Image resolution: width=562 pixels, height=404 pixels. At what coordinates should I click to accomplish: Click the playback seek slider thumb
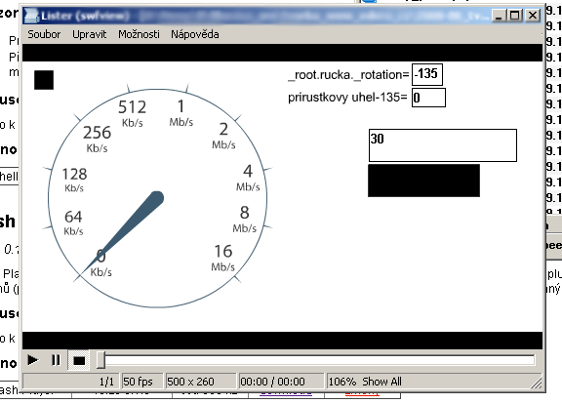click(101, 359)
